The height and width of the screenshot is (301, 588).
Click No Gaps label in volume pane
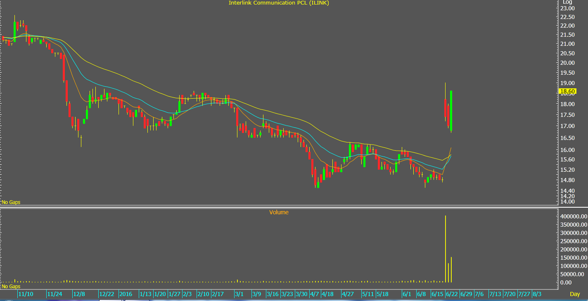pos(11,286)
